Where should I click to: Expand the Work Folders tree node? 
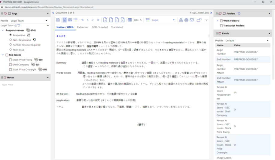coord(217,21)
